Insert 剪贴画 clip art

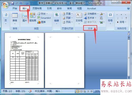click(33, 17)
